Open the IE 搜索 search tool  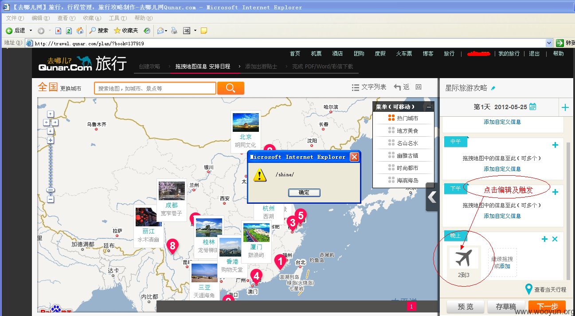[x=98, y=31]
